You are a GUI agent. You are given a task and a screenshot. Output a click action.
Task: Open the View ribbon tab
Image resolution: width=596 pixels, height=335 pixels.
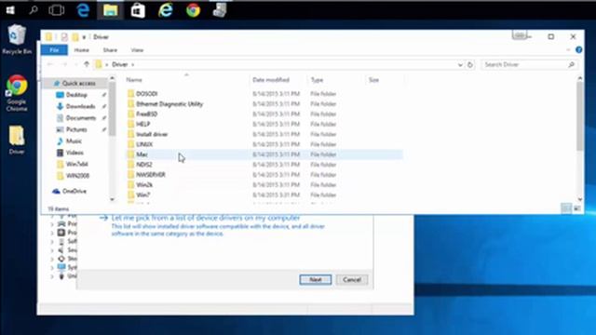click(x=137, y=50)
